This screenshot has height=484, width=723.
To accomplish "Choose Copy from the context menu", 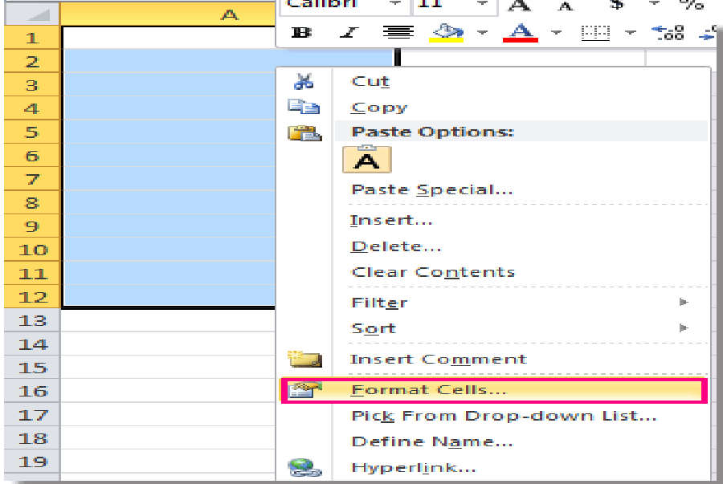I will tap(379, 108).
